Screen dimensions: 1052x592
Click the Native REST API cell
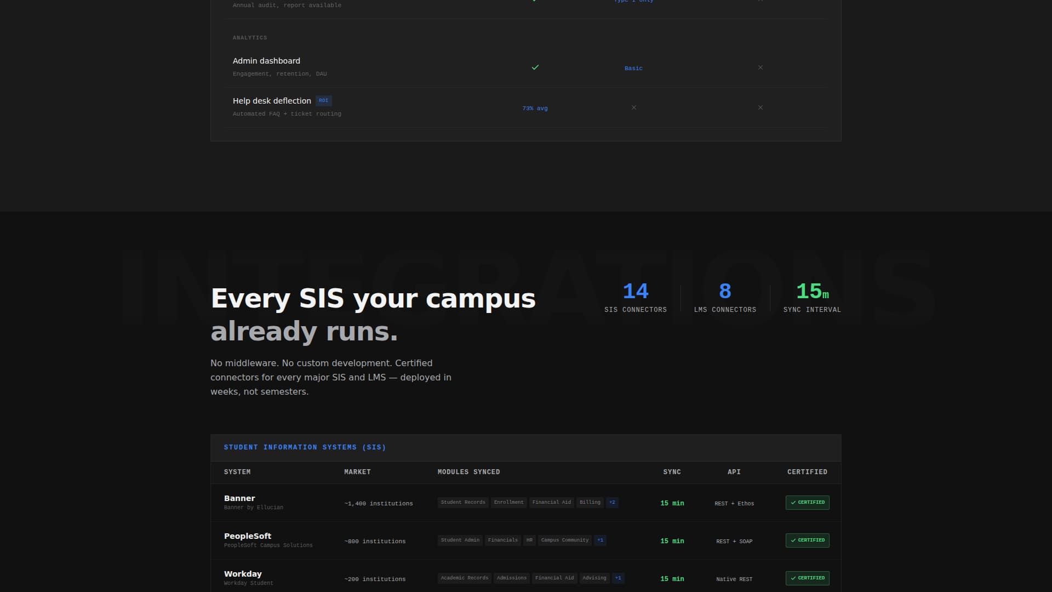point(734,579)
